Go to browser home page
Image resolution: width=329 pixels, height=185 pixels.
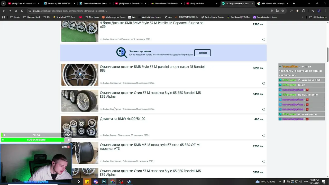[22, 11]
